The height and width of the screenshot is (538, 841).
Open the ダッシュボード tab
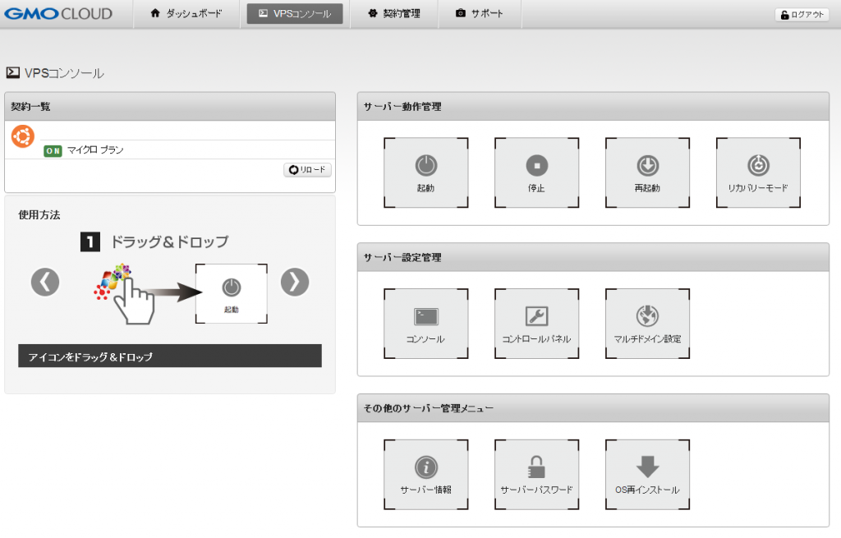point(186,13)
